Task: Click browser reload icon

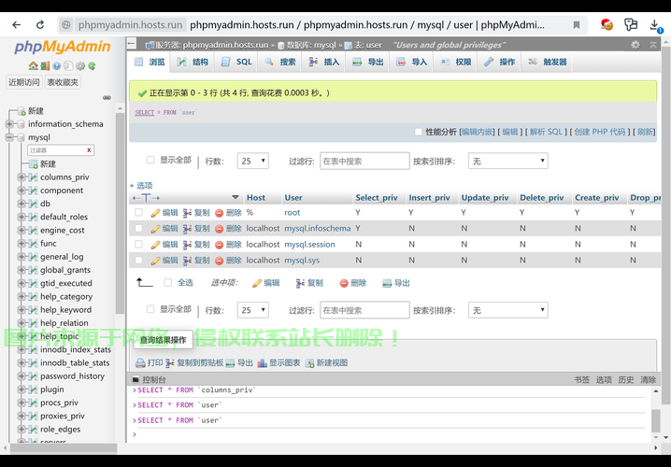Action: tap(40, 25)
